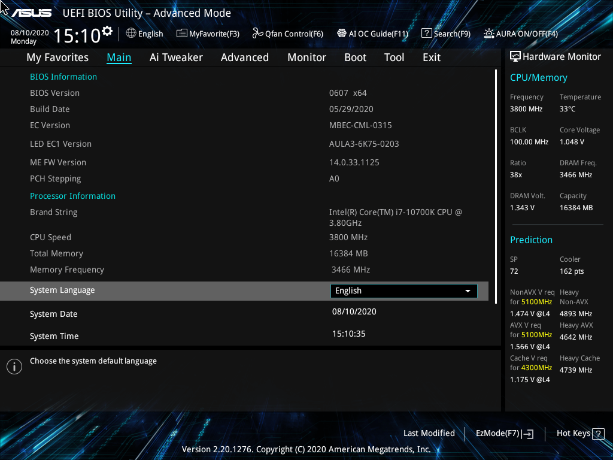
Task: Open Qfan Control from the top bar
Action: 287,34
